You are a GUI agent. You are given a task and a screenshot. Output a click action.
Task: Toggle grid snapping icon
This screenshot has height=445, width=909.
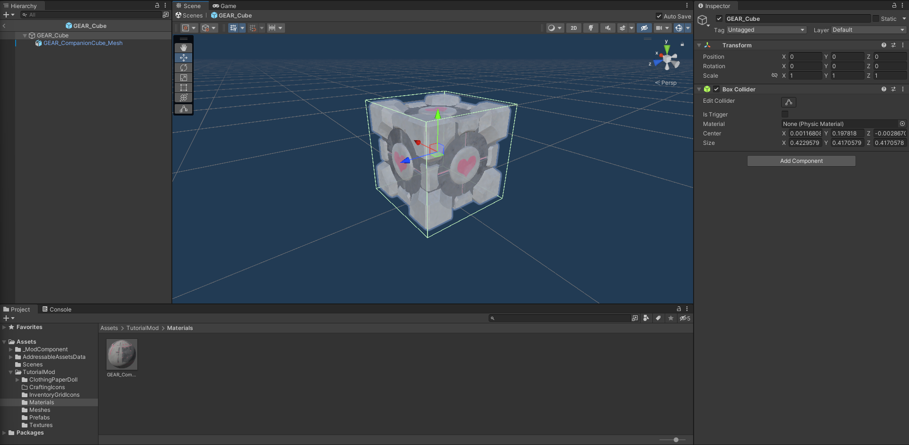pyautogui.click(x=253, y=28)
